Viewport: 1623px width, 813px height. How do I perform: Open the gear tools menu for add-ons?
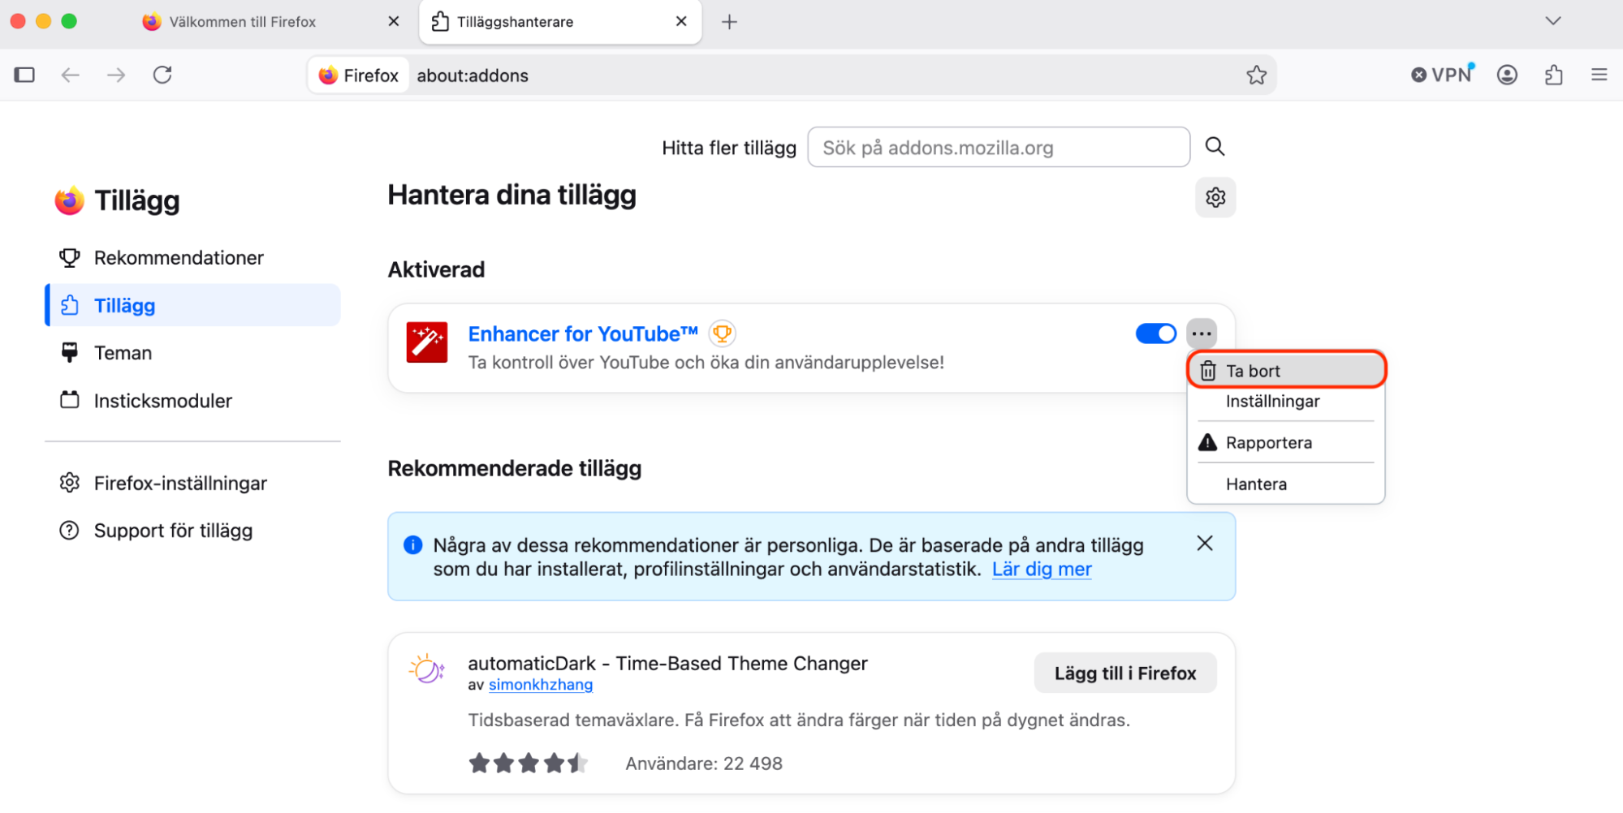[x=1215, y=197]
